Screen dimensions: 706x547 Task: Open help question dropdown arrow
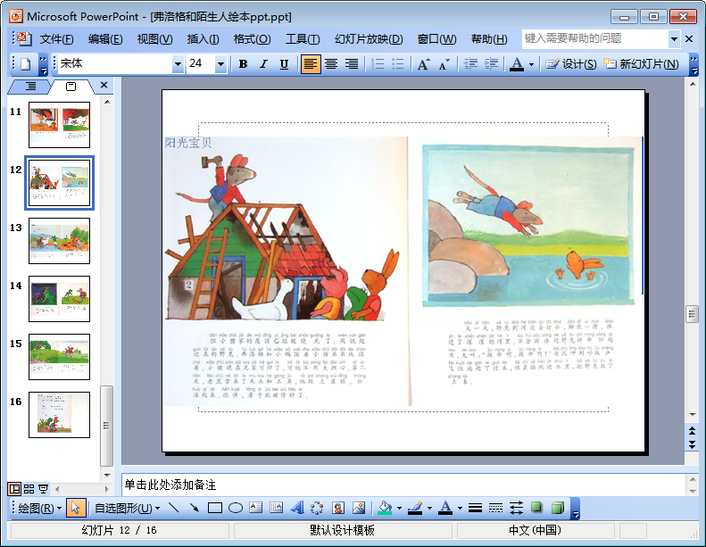[674, 39]
